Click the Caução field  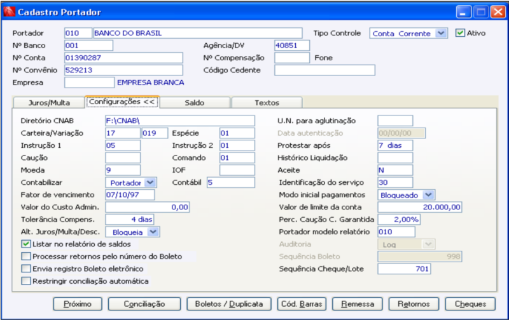(123, 157)
